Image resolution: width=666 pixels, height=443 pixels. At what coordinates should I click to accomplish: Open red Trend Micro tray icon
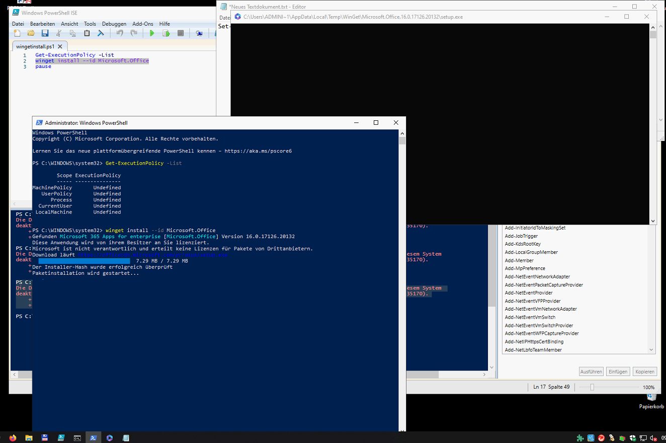[601, 438]
